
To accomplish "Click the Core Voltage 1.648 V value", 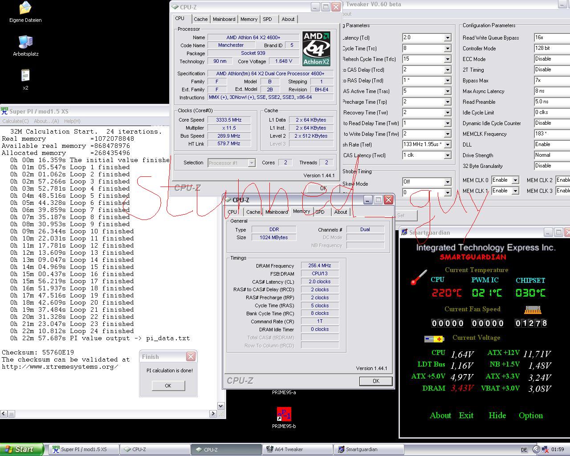I will click(x=284, y=61).
